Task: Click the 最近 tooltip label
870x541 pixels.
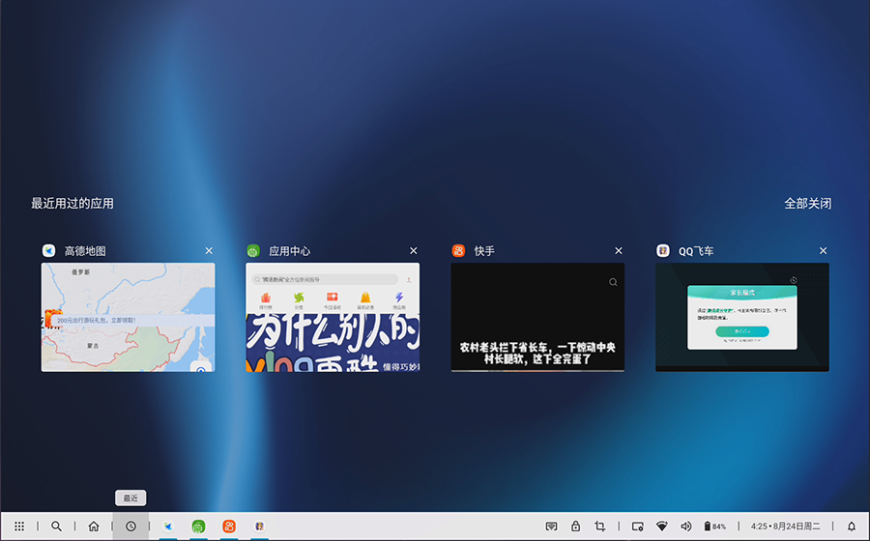Action: point(130,498)
